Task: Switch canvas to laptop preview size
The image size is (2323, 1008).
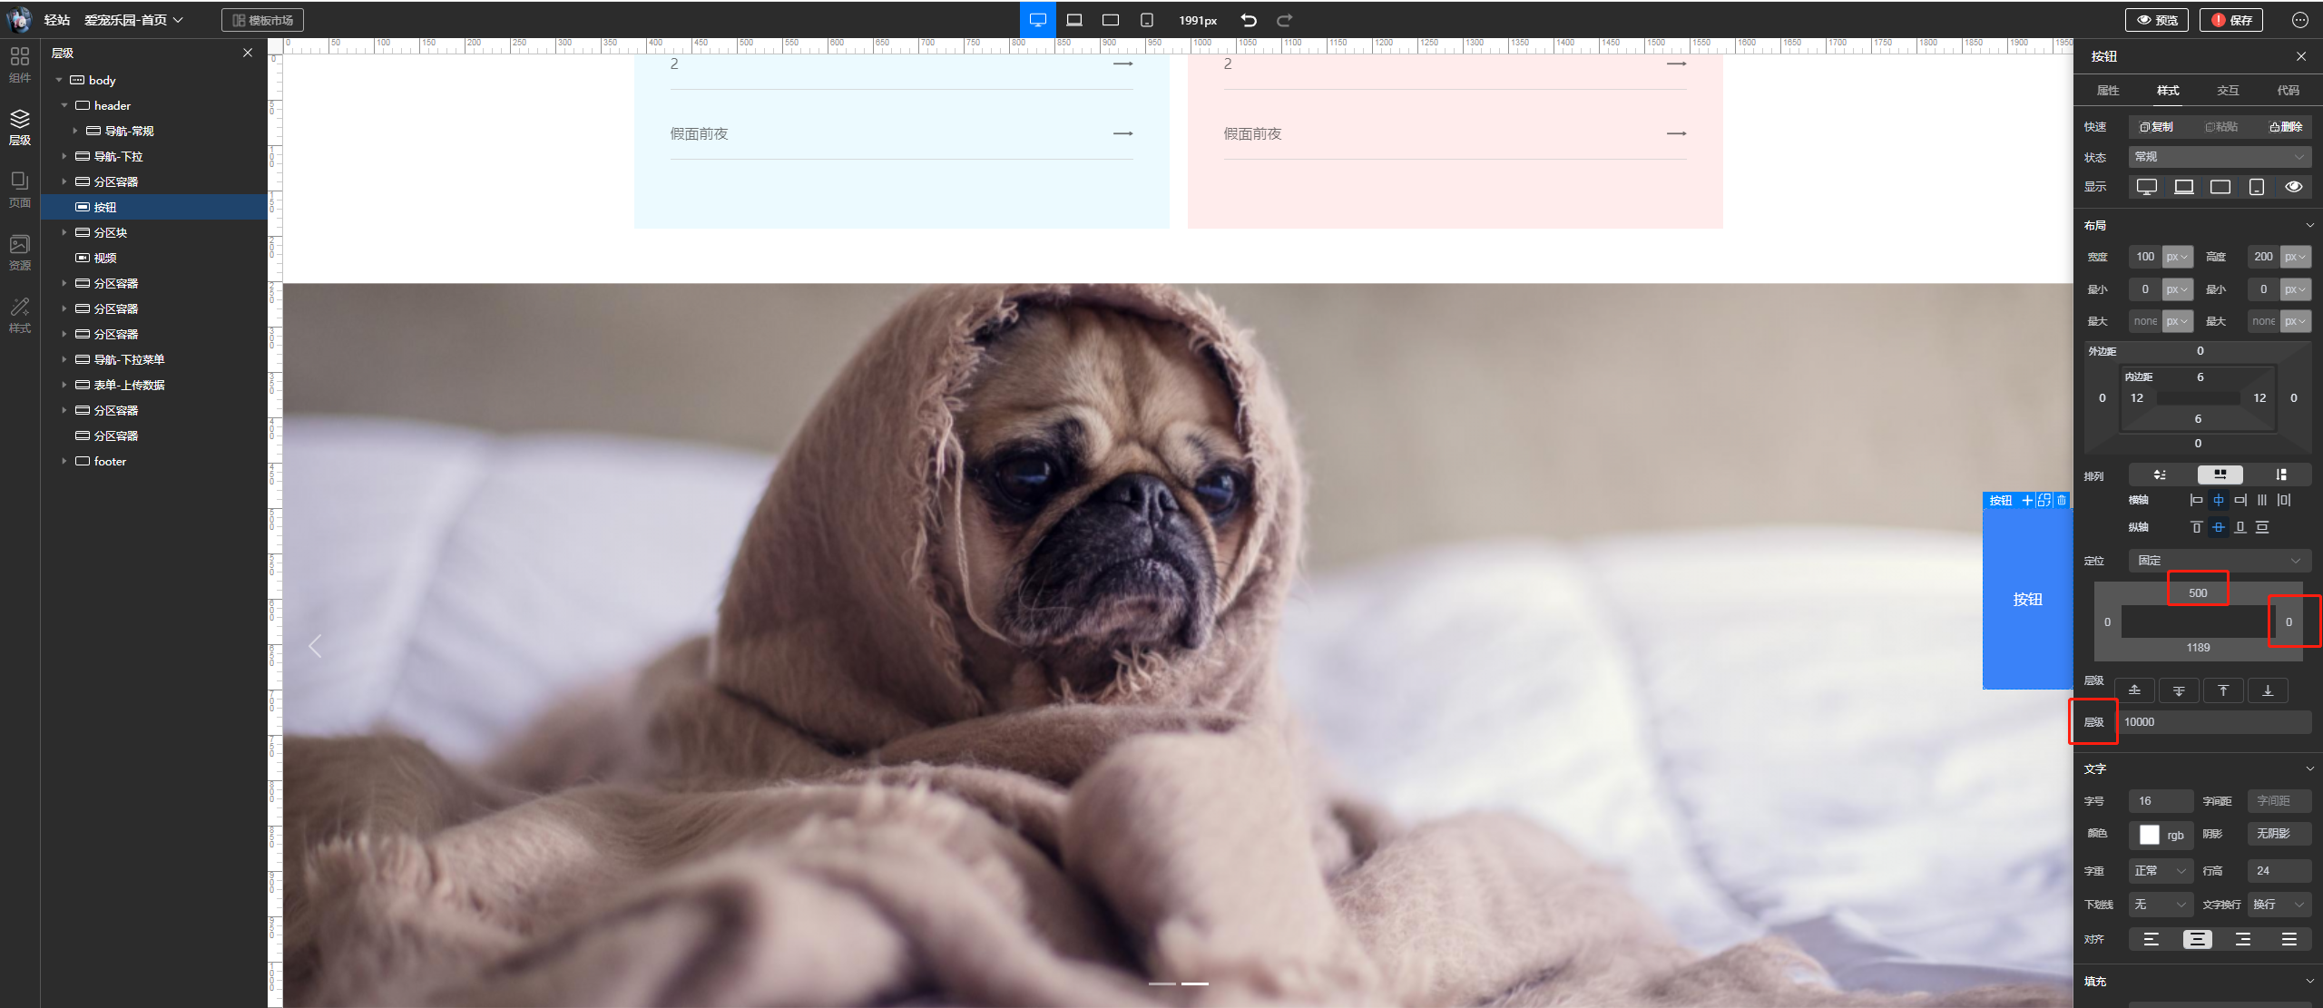Action: (x=1074, y=20)
